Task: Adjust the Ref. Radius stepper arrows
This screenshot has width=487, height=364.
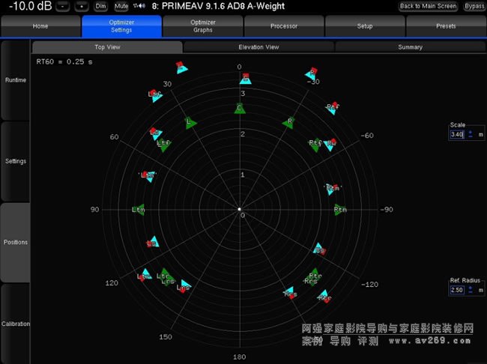Action: point(471,289)
